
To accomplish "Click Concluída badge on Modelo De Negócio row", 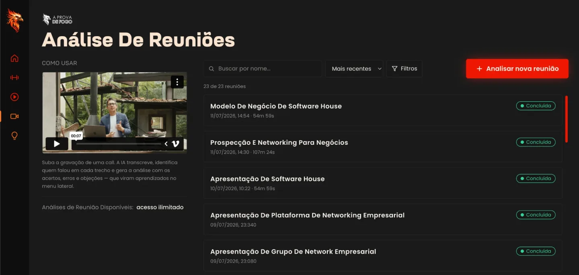I will pyautogui.click(x=536, y=106).
